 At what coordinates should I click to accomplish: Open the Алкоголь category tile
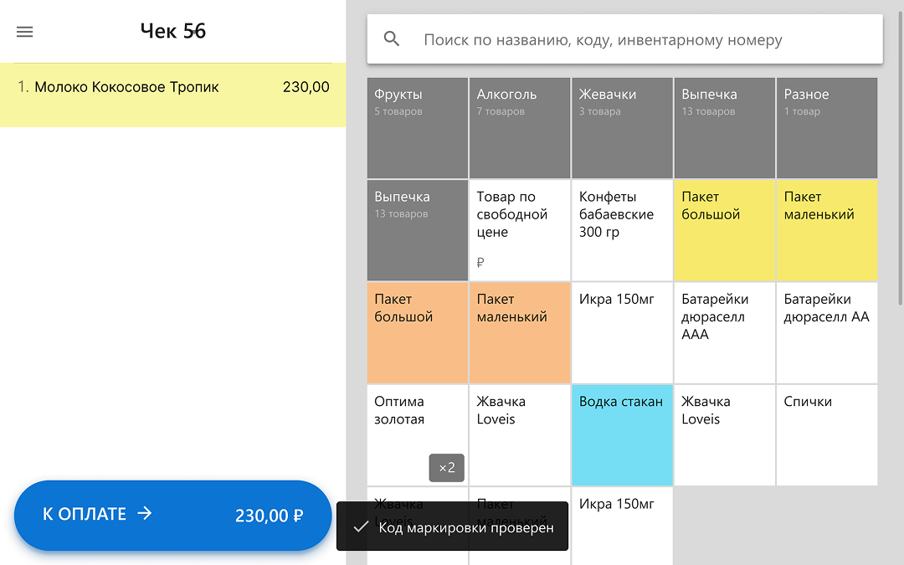coord(520,128)
